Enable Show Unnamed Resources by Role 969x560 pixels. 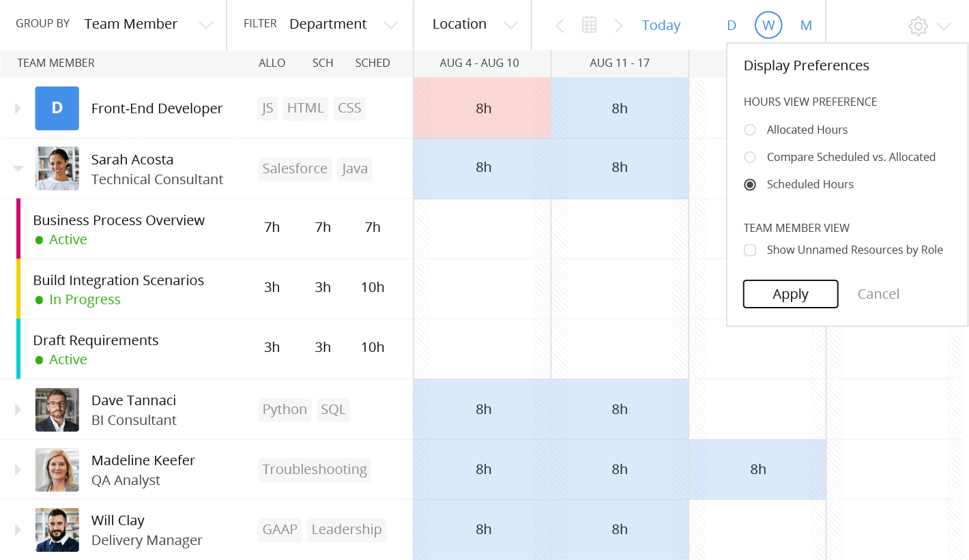coord(750,250)
